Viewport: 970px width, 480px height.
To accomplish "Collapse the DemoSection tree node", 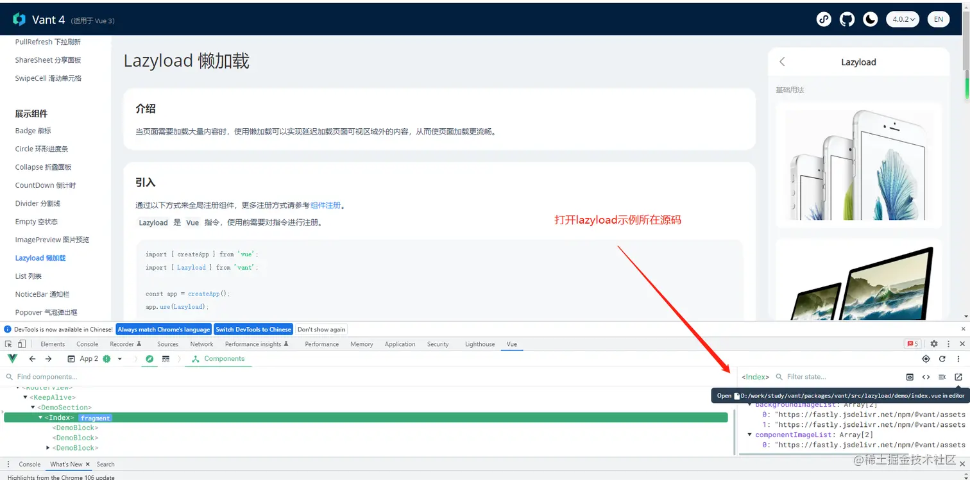I will 33,408.
